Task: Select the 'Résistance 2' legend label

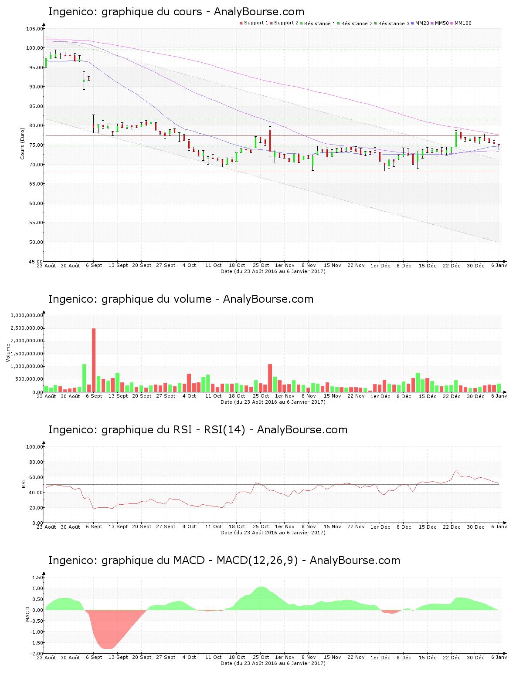Action: [x=357, y=24]
